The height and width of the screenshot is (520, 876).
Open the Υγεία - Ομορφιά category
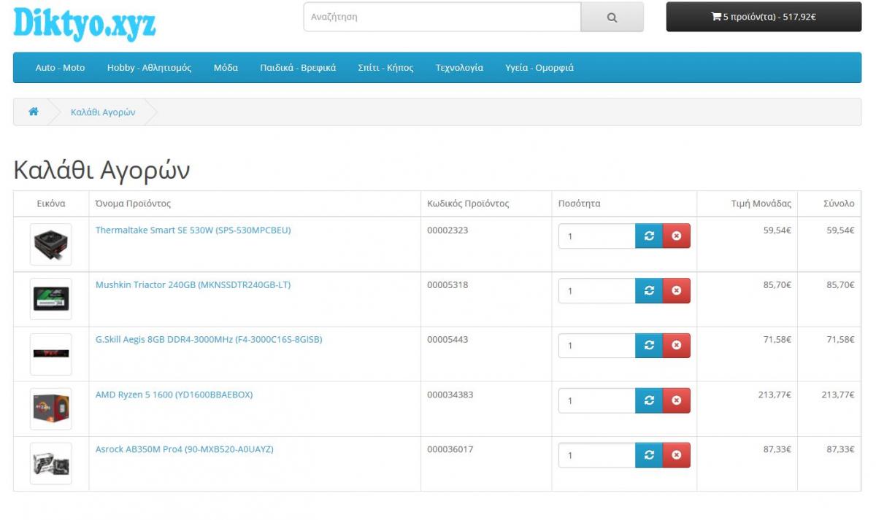pos(539,68)
